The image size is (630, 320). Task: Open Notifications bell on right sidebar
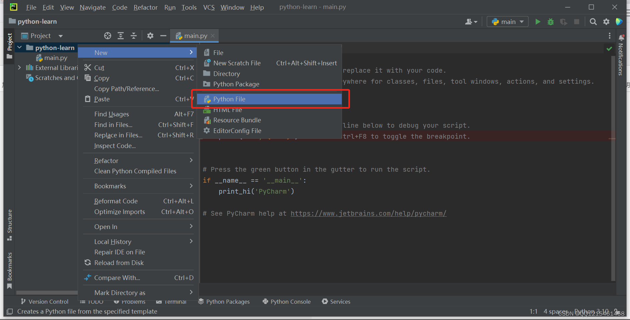(621, 37)
